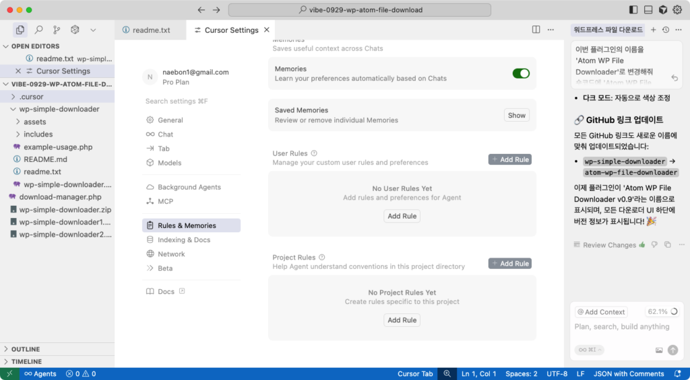Click the zoom magnifier in status bar
The image size is (690, 380).
point(446,374)
